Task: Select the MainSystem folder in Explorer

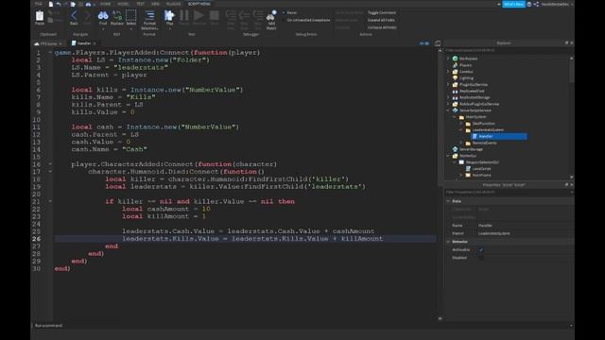Action: point(475,117)
